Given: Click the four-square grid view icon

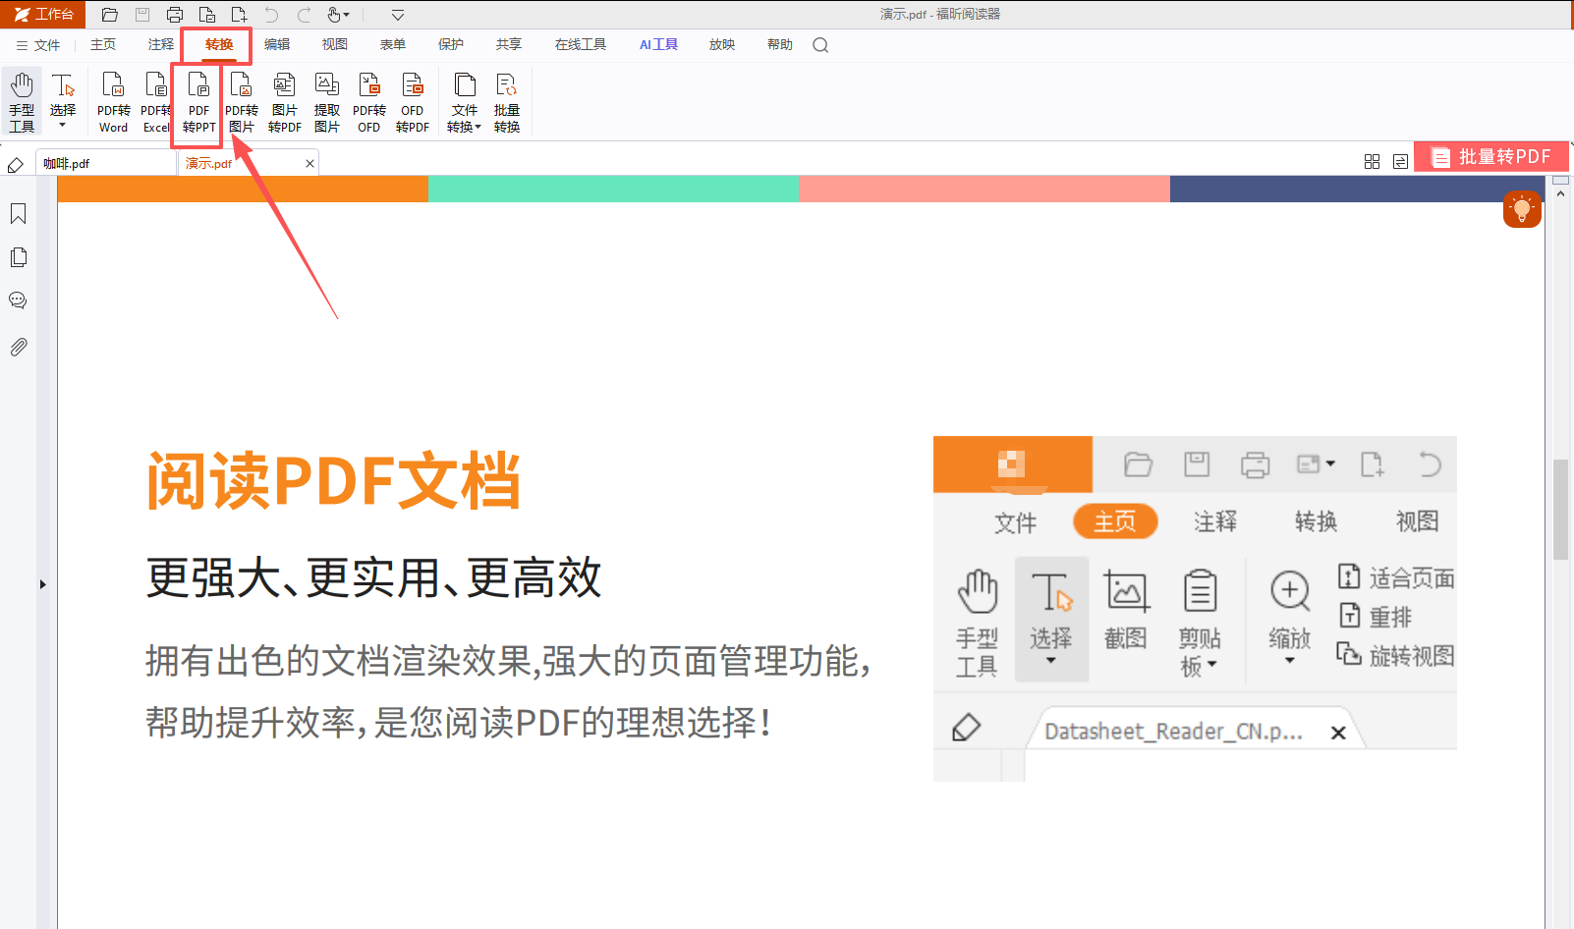Looking at the screenshot, I should pyautogui.click(x=1373, y=161).
